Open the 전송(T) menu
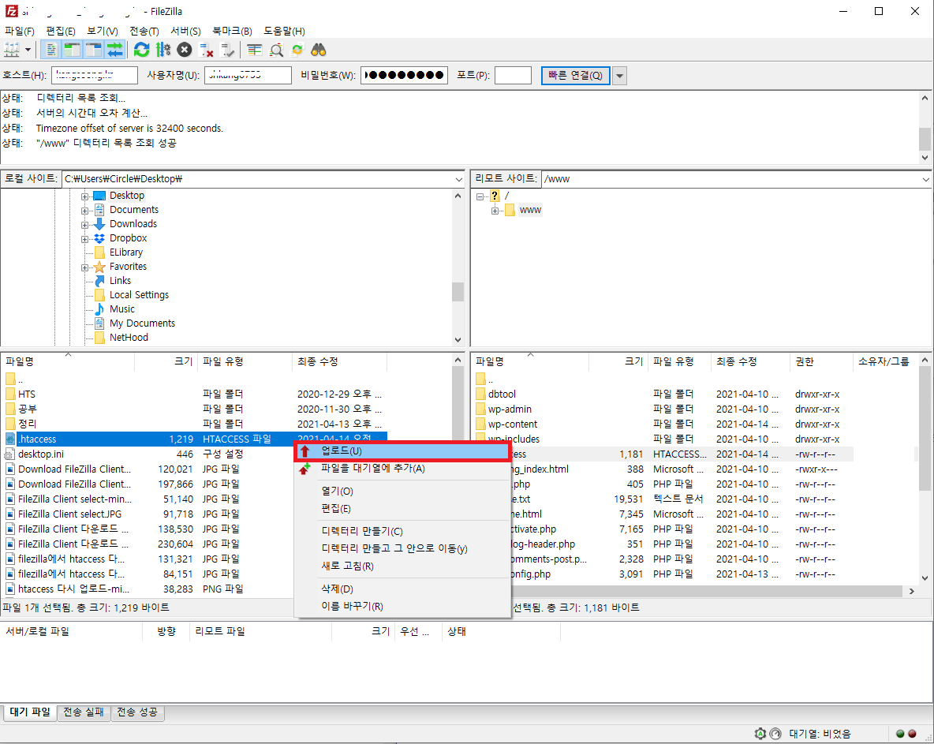The height and width of the screenshot is (744, 934). 144,31
